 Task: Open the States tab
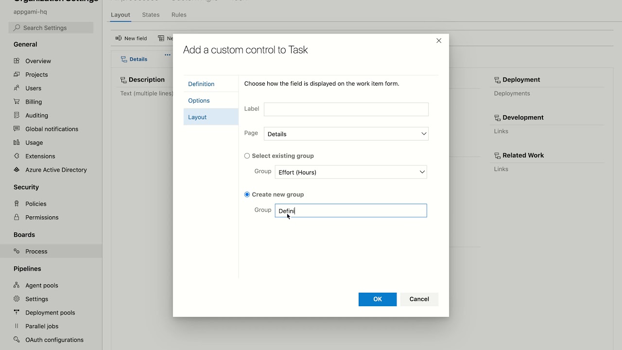click(151, 15)
